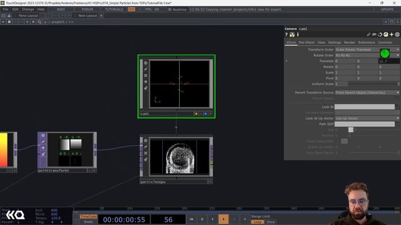Add new layout with the plus button
This screenshot has width=401, height=225.
[x=102, y=16]
